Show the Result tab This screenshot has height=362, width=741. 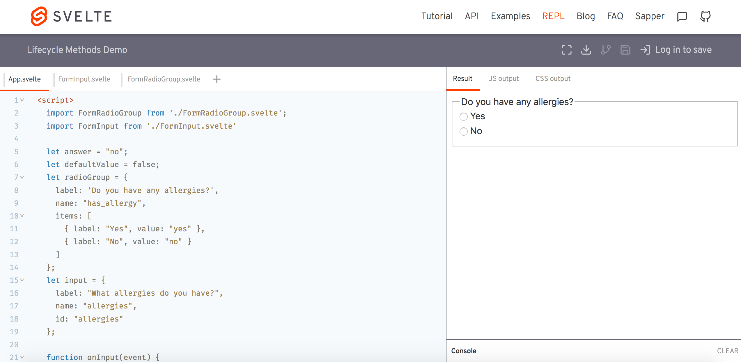click(462, 79)
